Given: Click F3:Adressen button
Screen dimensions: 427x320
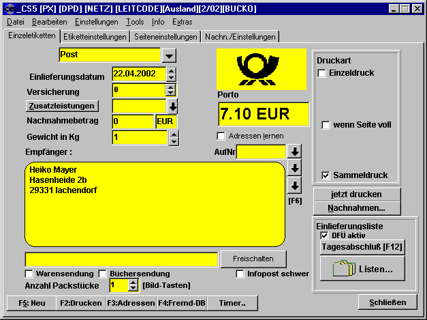Looking at the screenshot, I should (x=131, y=303).
